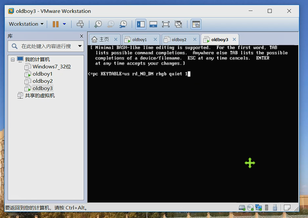Image resolution: width=308 pixels, height=218 pixels.
Task: Send Ctrl+Alt+Del to the virtual machine
Action: 80,24
